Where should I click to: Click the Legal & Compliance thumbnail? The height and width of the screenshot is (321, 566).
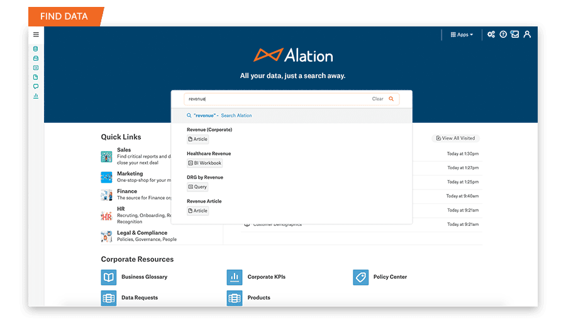tap(106, 236)
